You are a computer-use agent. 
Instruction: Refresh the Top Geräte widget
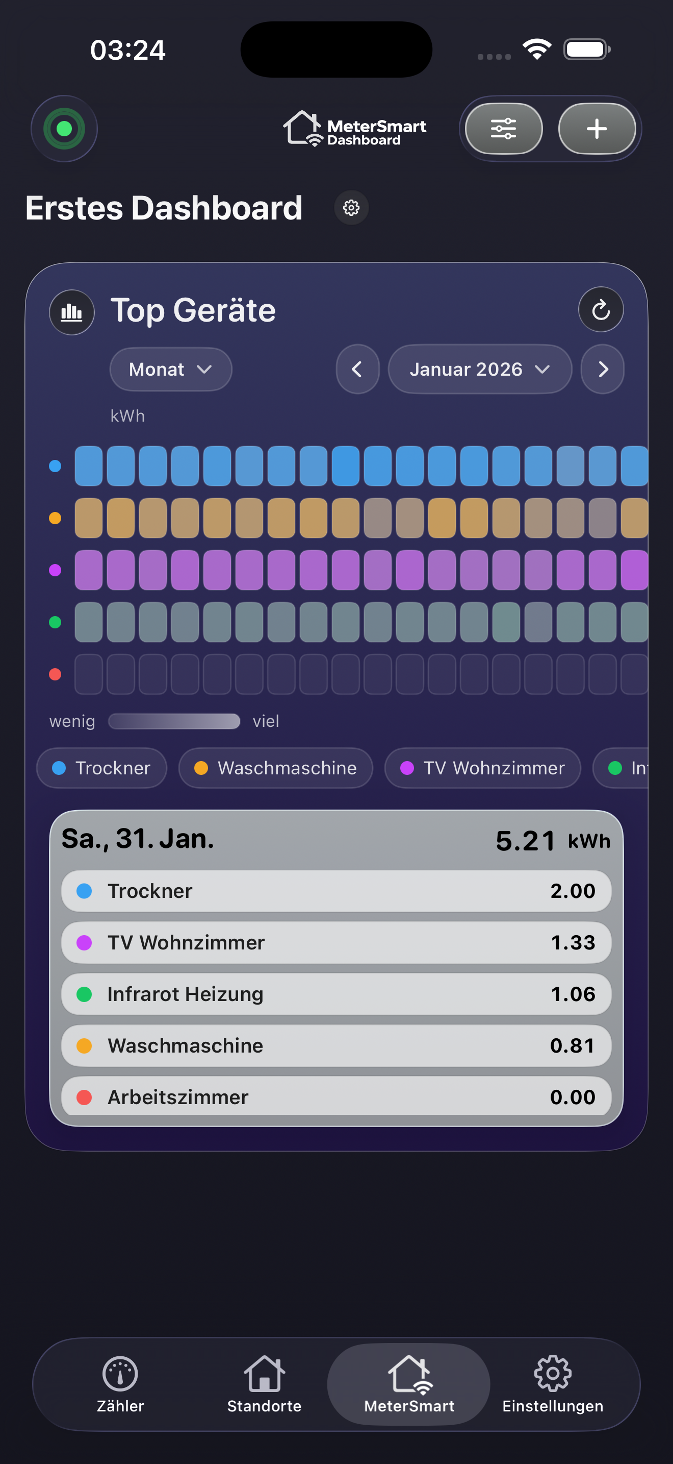point(601,310)
